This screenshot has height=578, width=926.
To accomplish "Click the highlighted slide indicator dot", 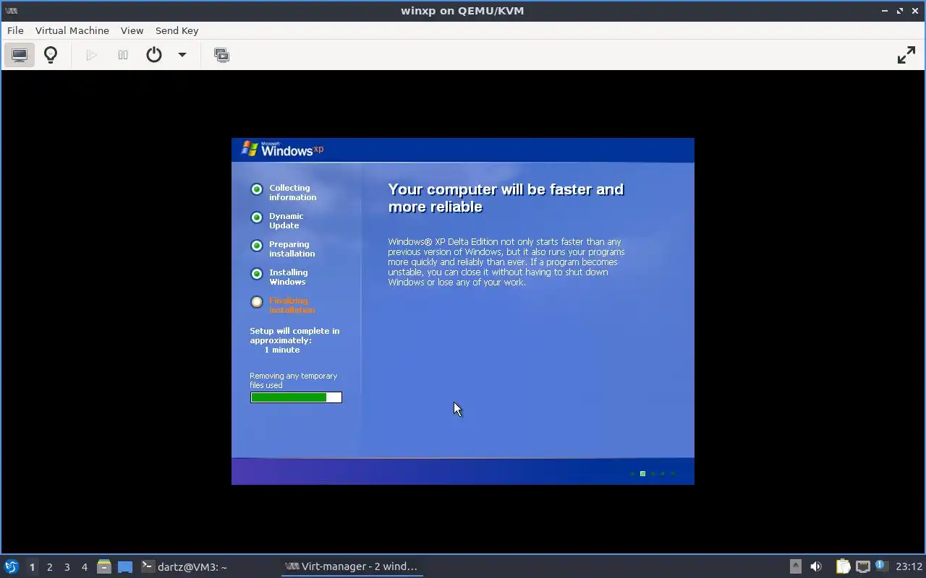I will point(642,474).
